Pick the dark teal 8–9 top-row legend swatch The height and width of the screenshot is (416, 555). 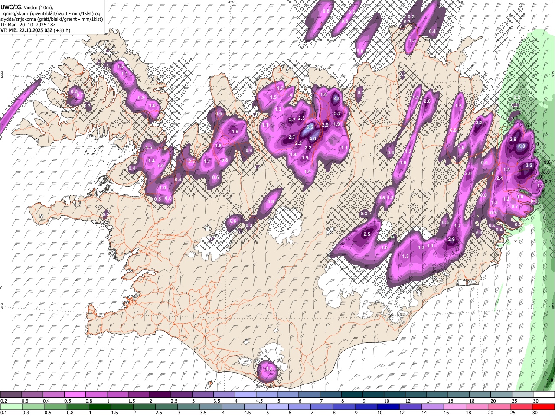click(x=352, y=395)
